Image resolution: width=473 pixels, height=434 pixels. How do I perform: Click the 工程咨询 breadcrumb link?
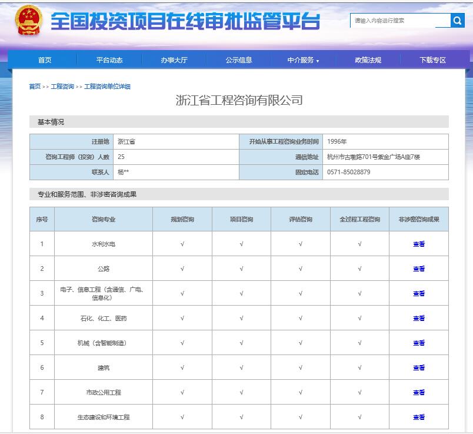[62, 87]
